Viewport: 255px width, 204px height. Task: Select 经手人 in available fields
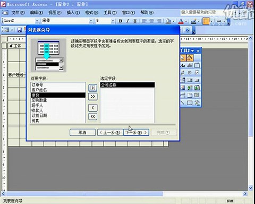[x=58, y=105]
